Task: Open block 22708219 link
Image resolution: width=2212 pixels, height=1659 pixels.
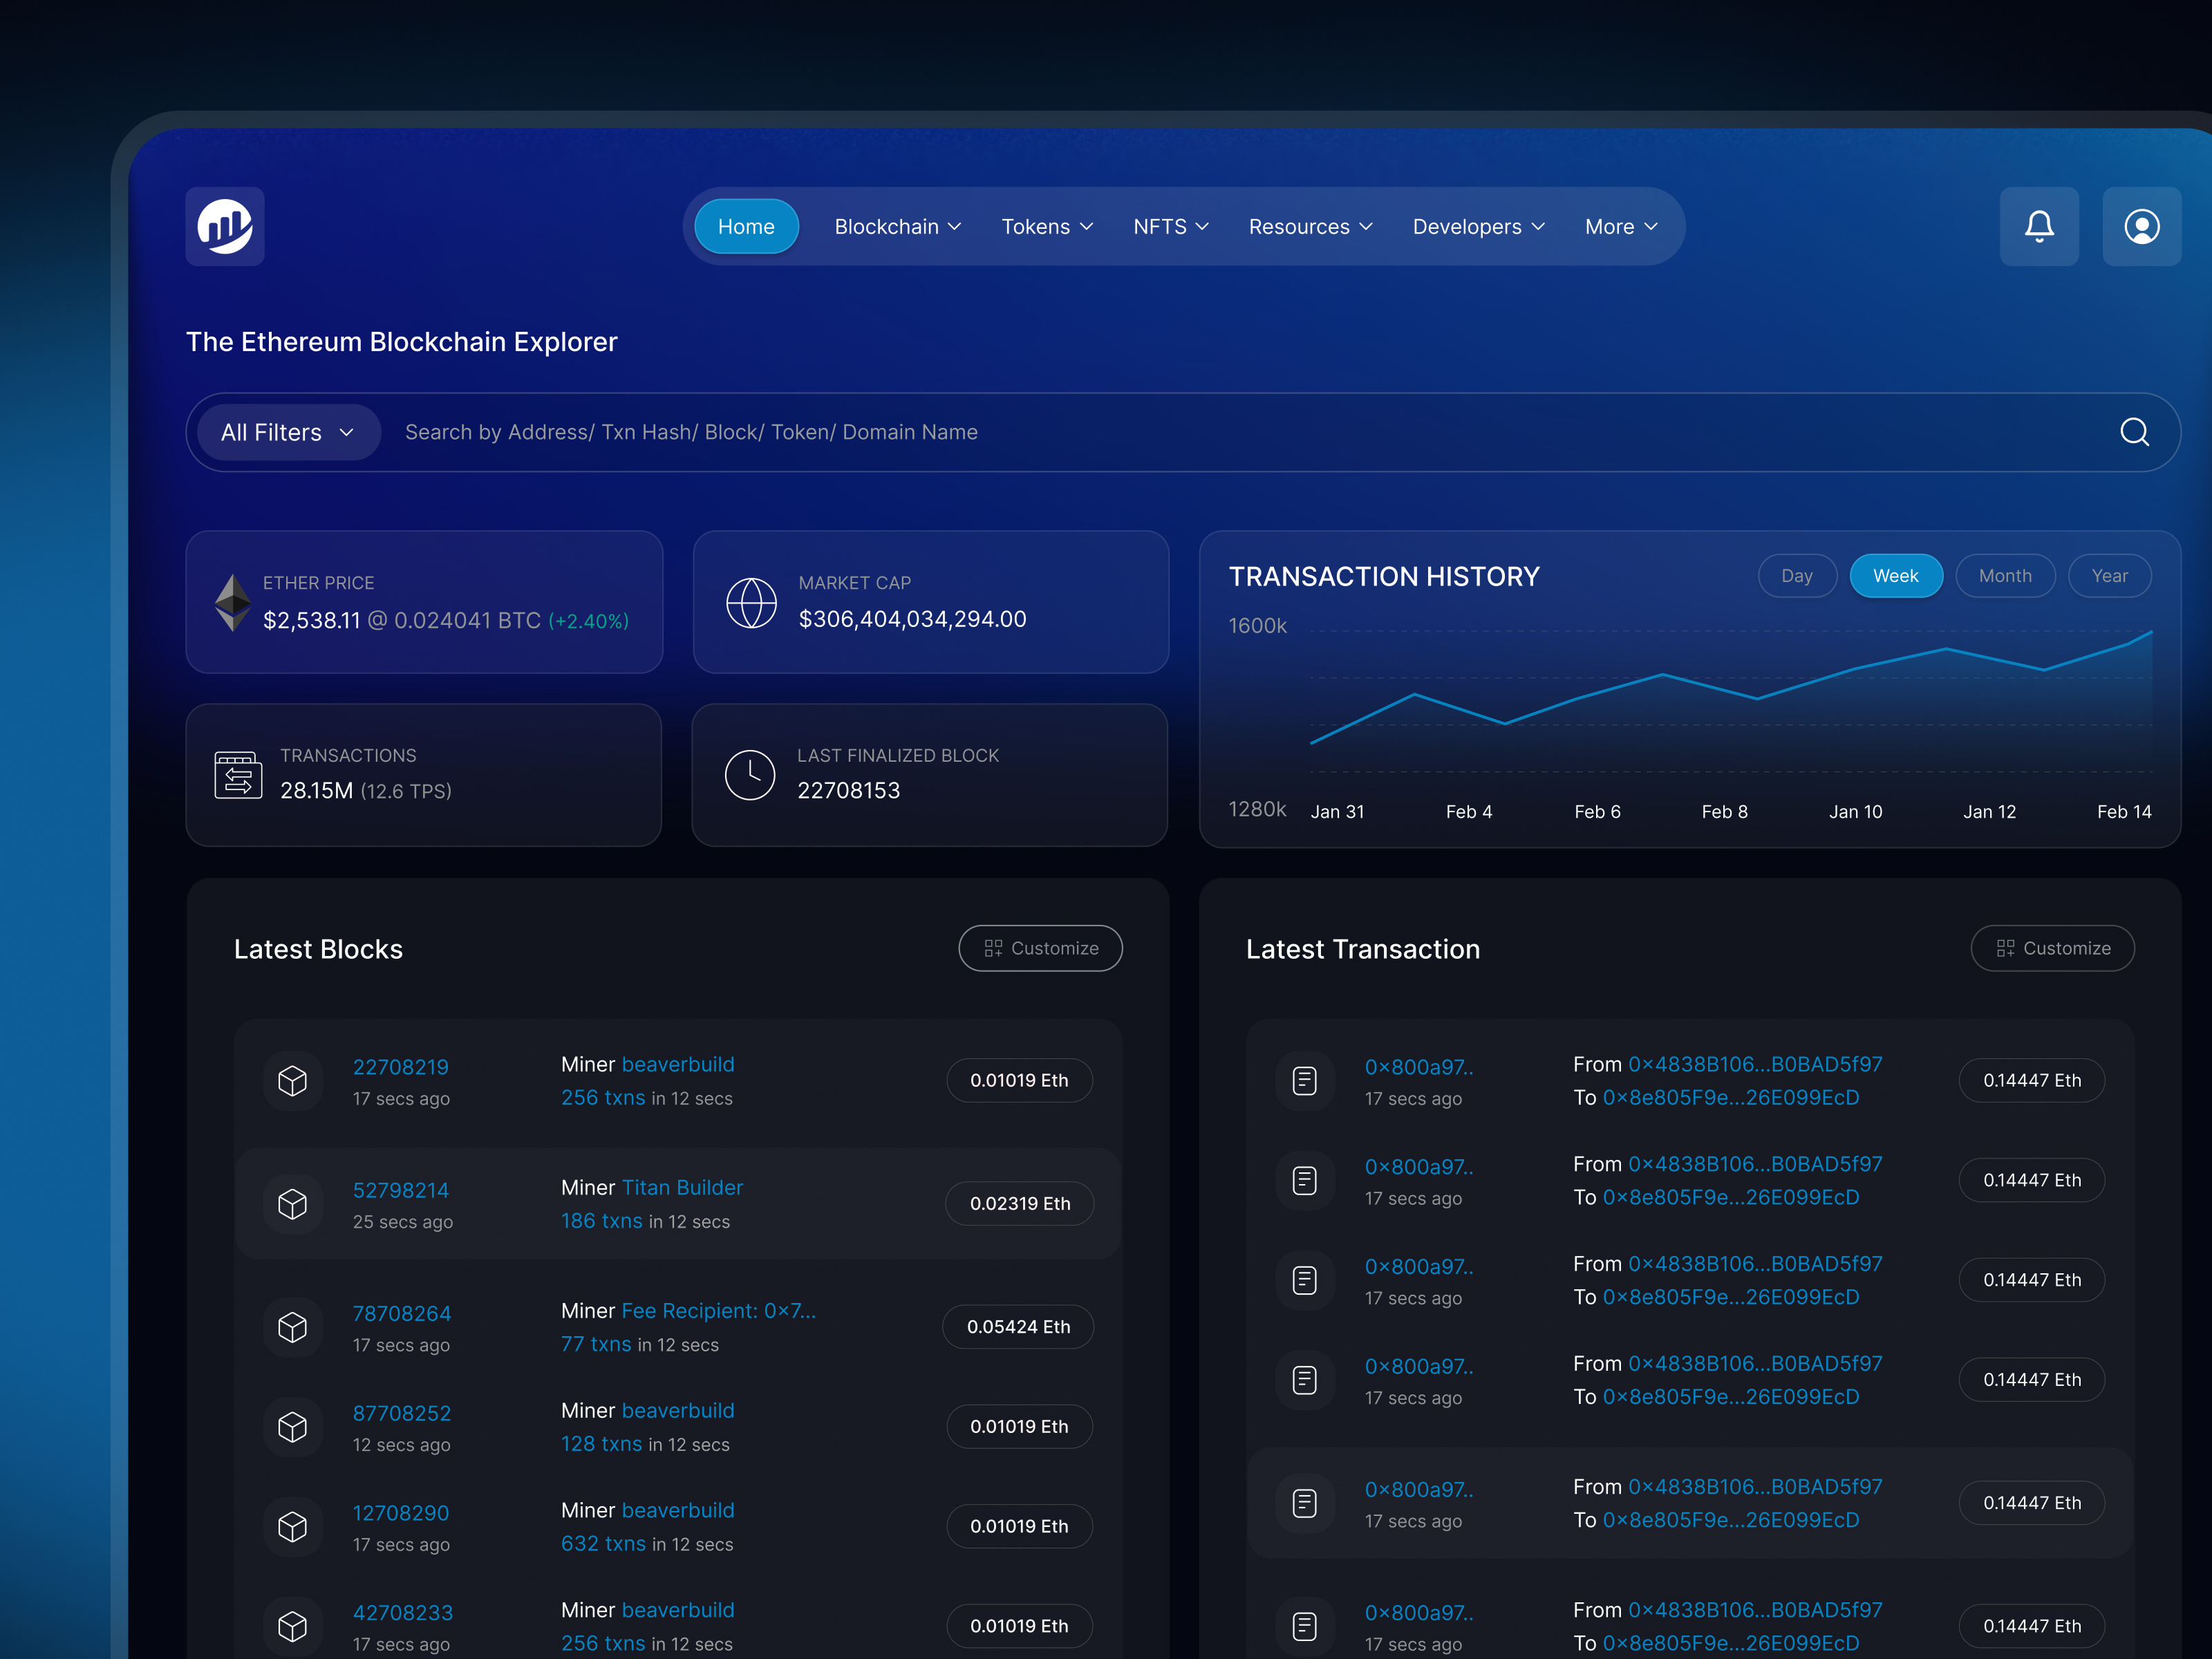Action: coord(400,1067)
